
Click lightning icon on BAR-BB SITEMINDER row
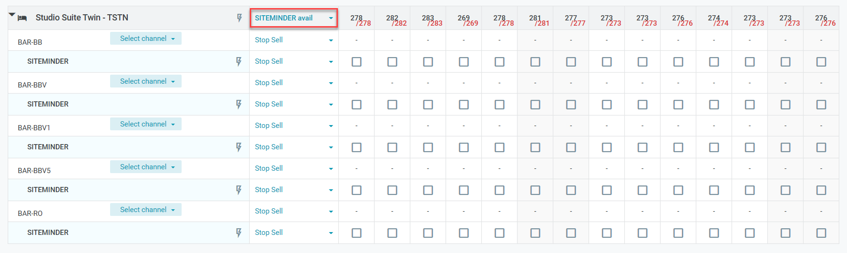[x=239, y=61]
